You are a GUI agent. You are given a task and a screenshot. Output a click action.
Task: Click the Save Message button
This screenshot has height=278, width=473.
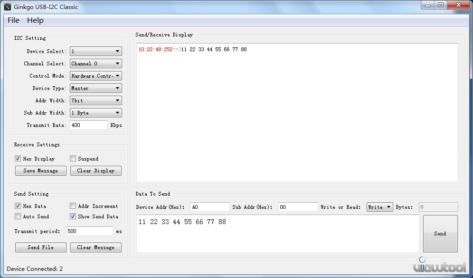[41, 170]
